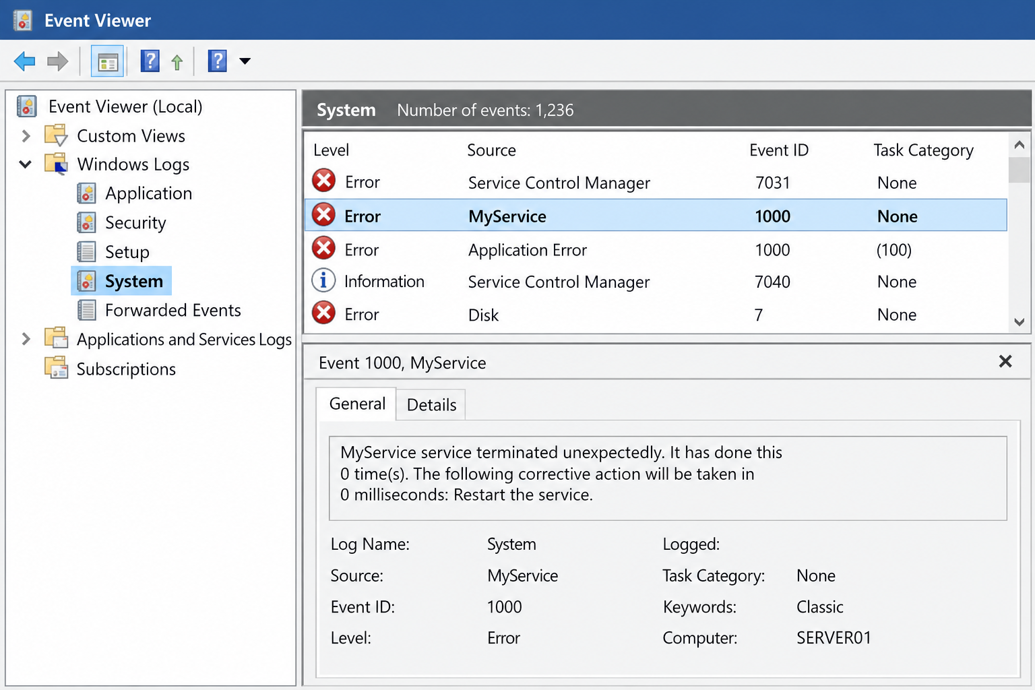Click the Back arrow in the toolbar
Screen dimensions: 1035x690
[24, 61]
